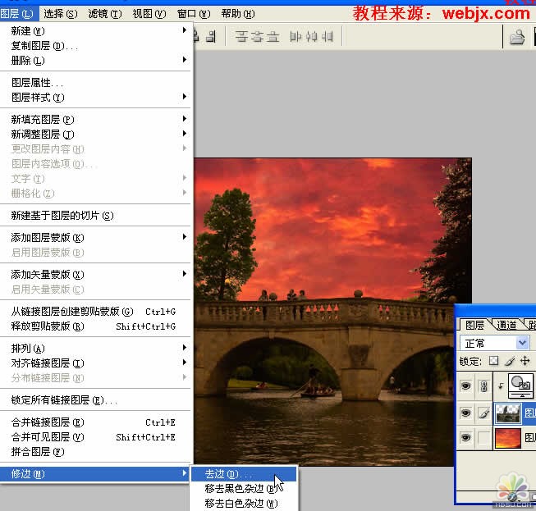Expand the 对齐链接图层 (I) submenu

click(95, 363)
